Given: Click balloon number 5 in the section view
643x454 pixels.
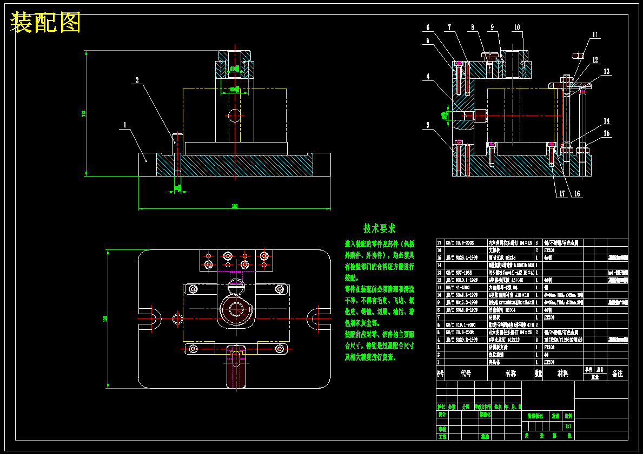Looking at the screenshot, I should (428, 40).
